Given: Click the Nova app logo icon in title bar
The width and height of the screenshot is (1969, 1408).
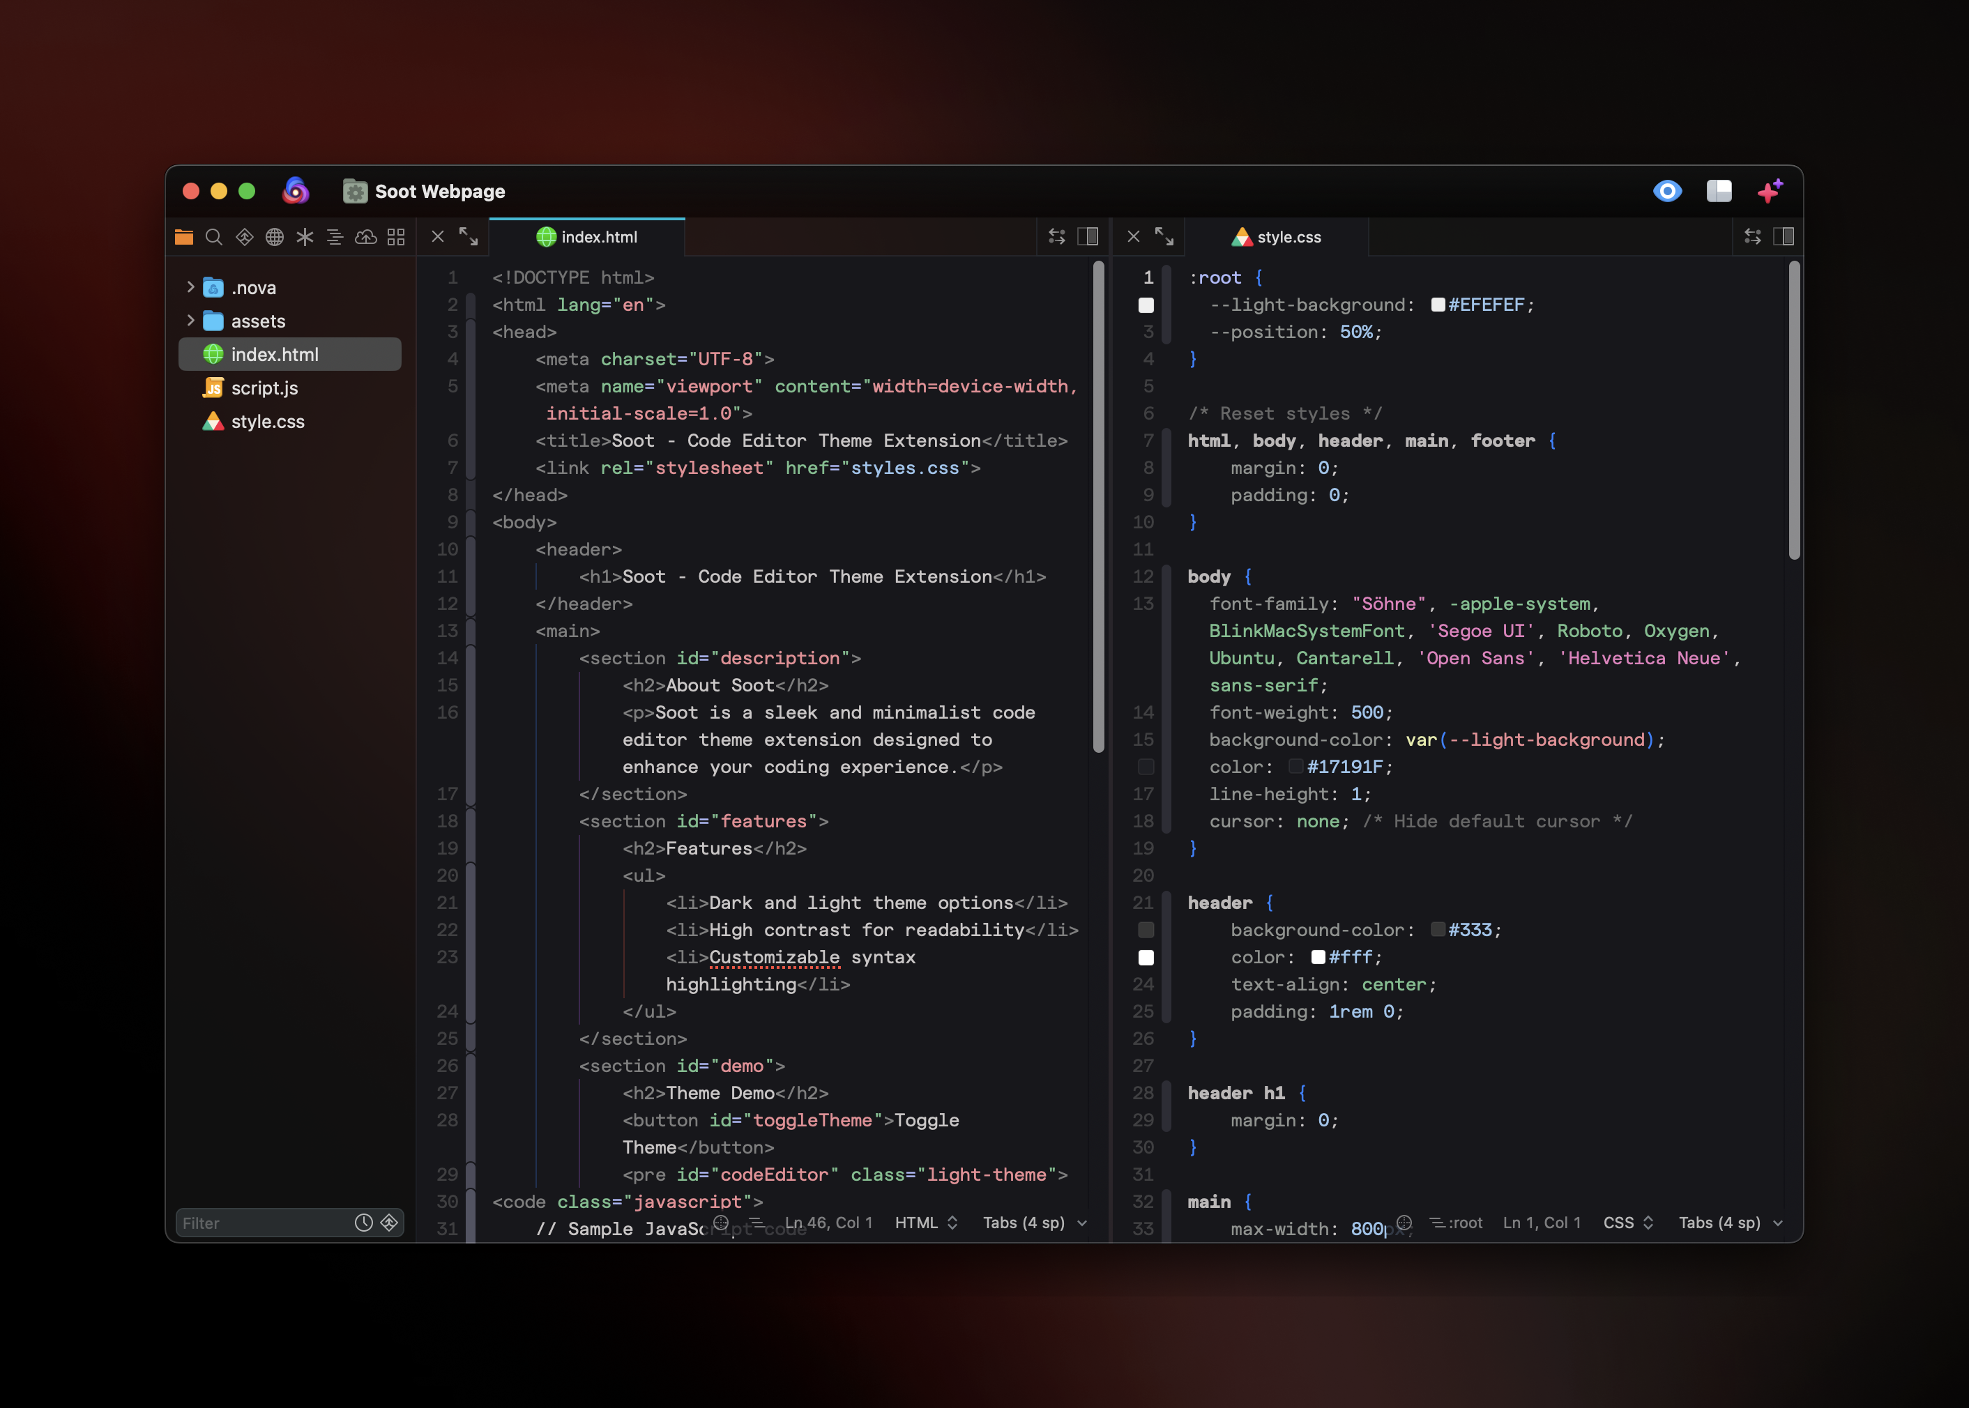Looking at the screenshot, I should pyautogui.click(x=296, y=191).
